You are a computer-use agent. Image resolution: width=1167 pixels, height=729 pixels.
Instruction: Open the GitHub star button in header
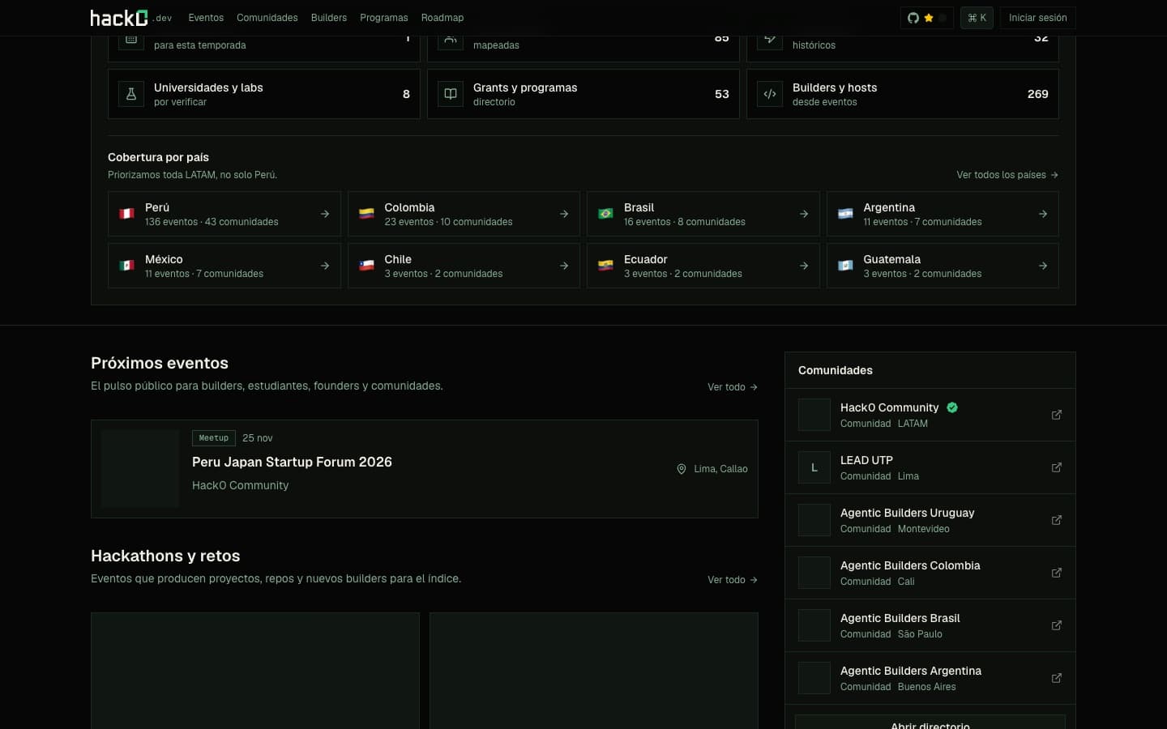tap(926, 18)
